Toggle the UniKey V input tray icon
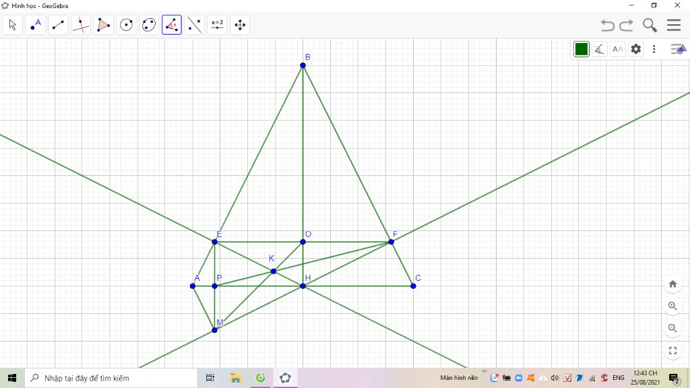Screen dimensions: 690x388 click(567, 378)
